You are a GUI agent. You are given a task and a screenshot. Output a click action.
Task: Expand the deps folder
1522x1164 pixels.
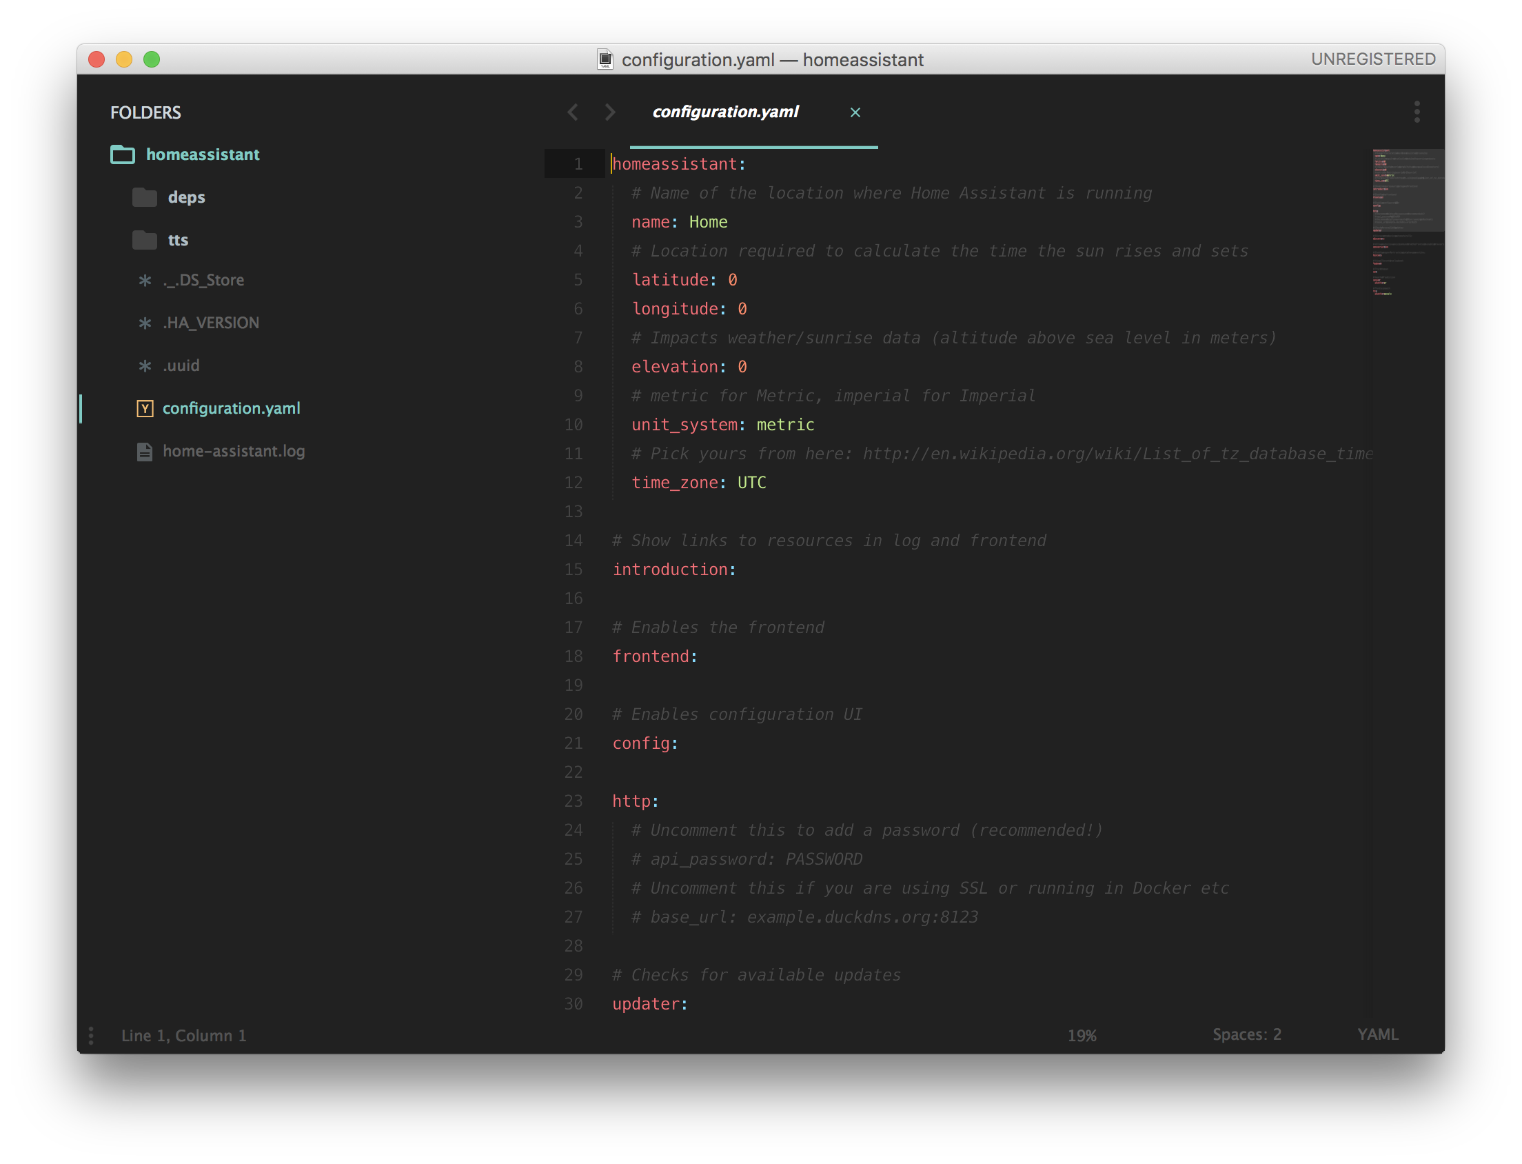tap(186, 197)
